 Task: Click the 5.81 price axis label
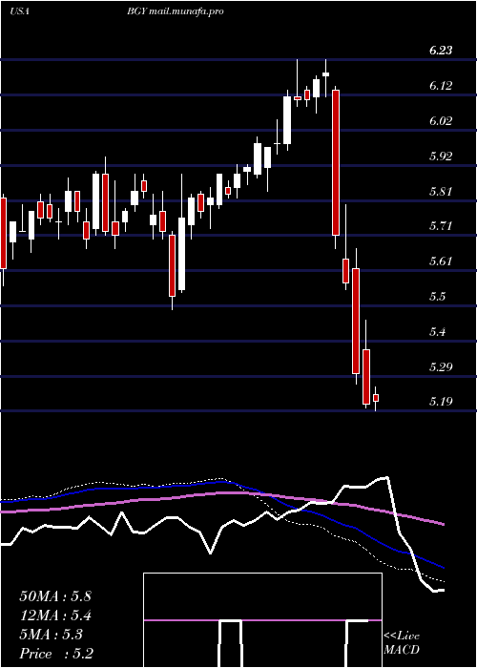point(441,191)
